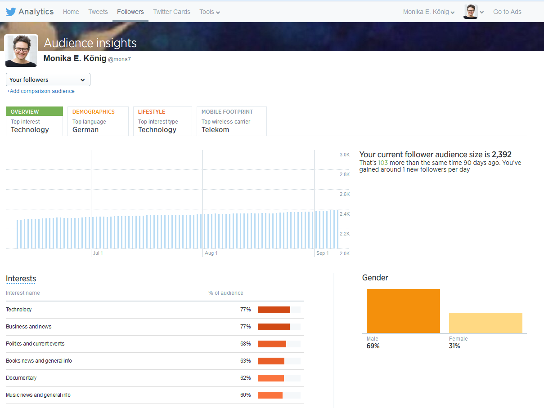Click the Analytics title text
544x408 pixels.
36,12
